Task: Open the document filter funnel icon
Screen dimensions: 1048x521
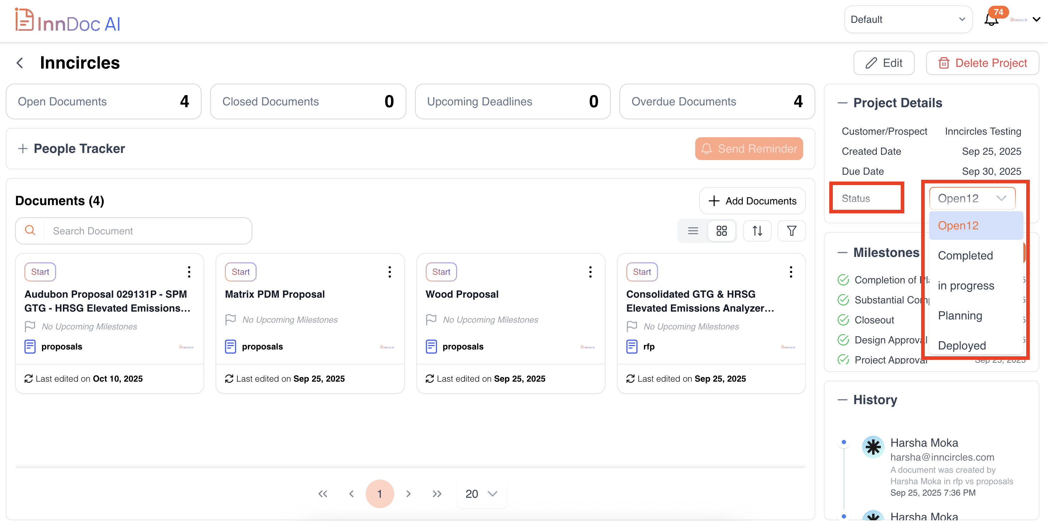Action: click(791, 231)
